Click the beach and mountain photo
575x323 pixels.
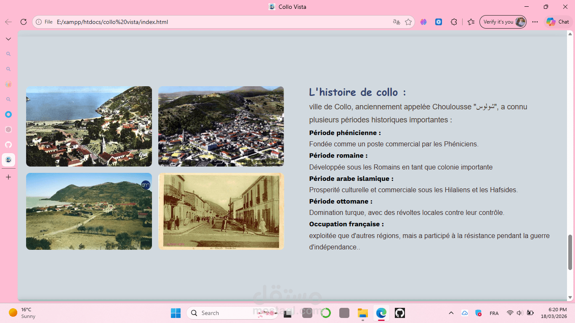click(x=89, y=211)
